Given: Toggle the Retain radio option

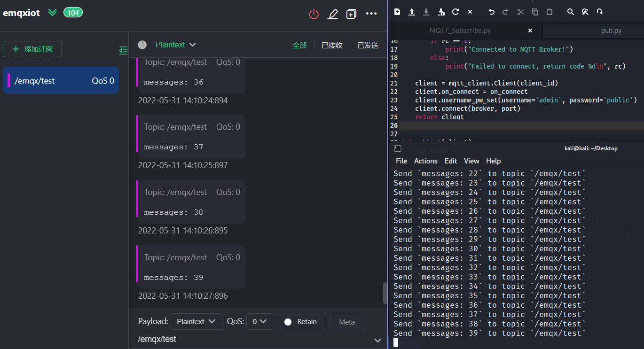Looking at the screenshot, I should (x=302, y=322).
